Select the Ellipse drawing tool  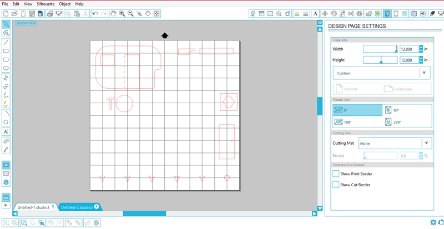pyautogui.click(x=6, y=68)
